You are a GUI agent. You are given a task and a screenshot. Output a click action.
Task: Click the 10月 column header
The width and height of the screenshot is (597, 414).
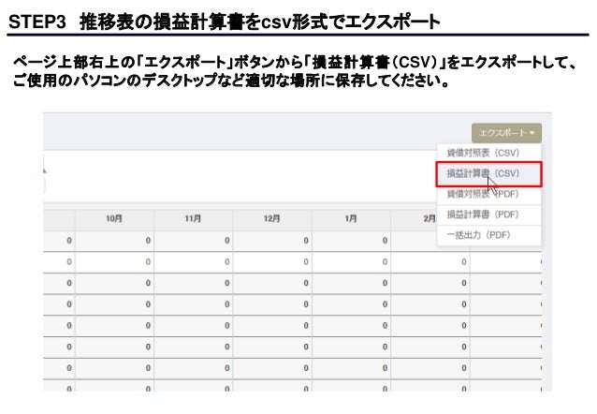point(114,218)
